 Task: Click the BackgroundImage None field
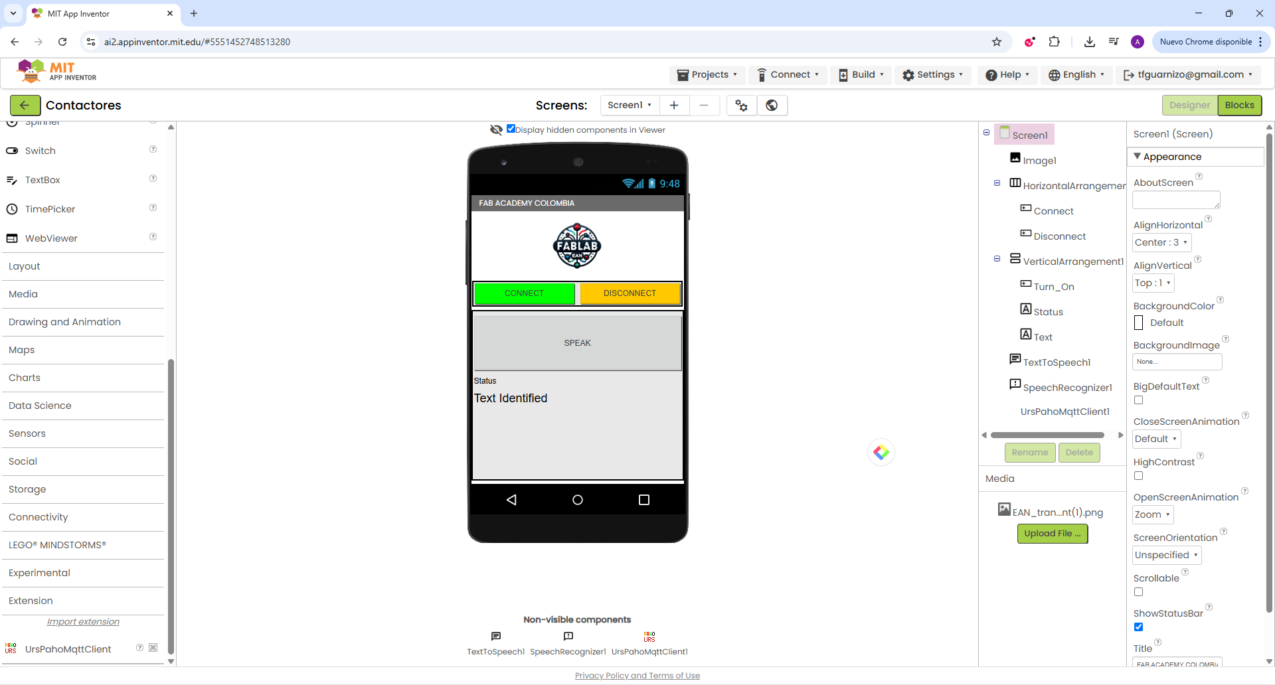(x=1177, y=362)
